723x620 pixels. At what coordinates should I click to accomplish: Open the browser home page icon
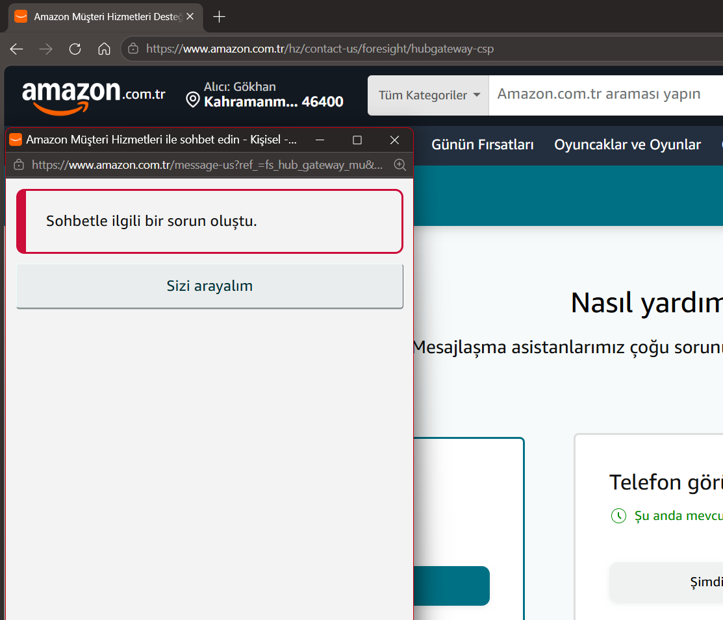click(x=104, y=49)
